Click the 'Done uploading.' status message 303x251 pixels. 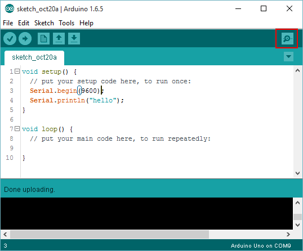pyautogui.click(x=29, y=190)
